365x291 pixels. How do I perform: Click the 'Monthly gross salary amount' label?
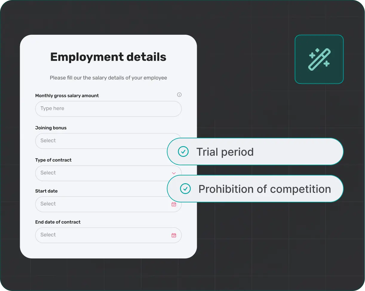tap(67, 96)
